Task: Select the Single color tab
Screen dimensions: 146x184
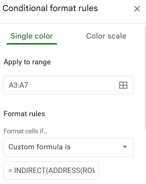Action: coord(32,36)
